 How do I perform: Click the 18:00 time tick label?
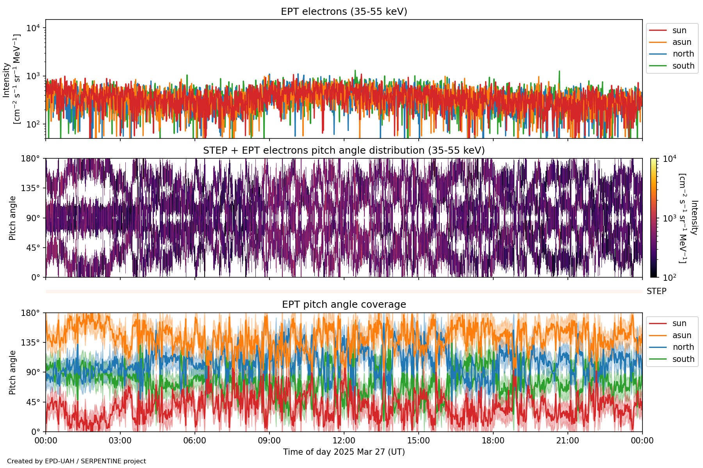(x=493, y=441)
